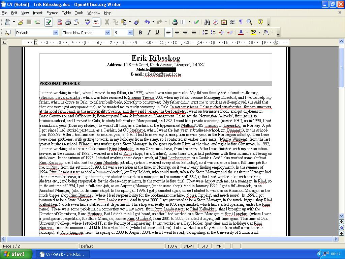Click eribsskog@gmail.com email link
Image resolution: width=345 pixels, height=259 pixels.
163,74
